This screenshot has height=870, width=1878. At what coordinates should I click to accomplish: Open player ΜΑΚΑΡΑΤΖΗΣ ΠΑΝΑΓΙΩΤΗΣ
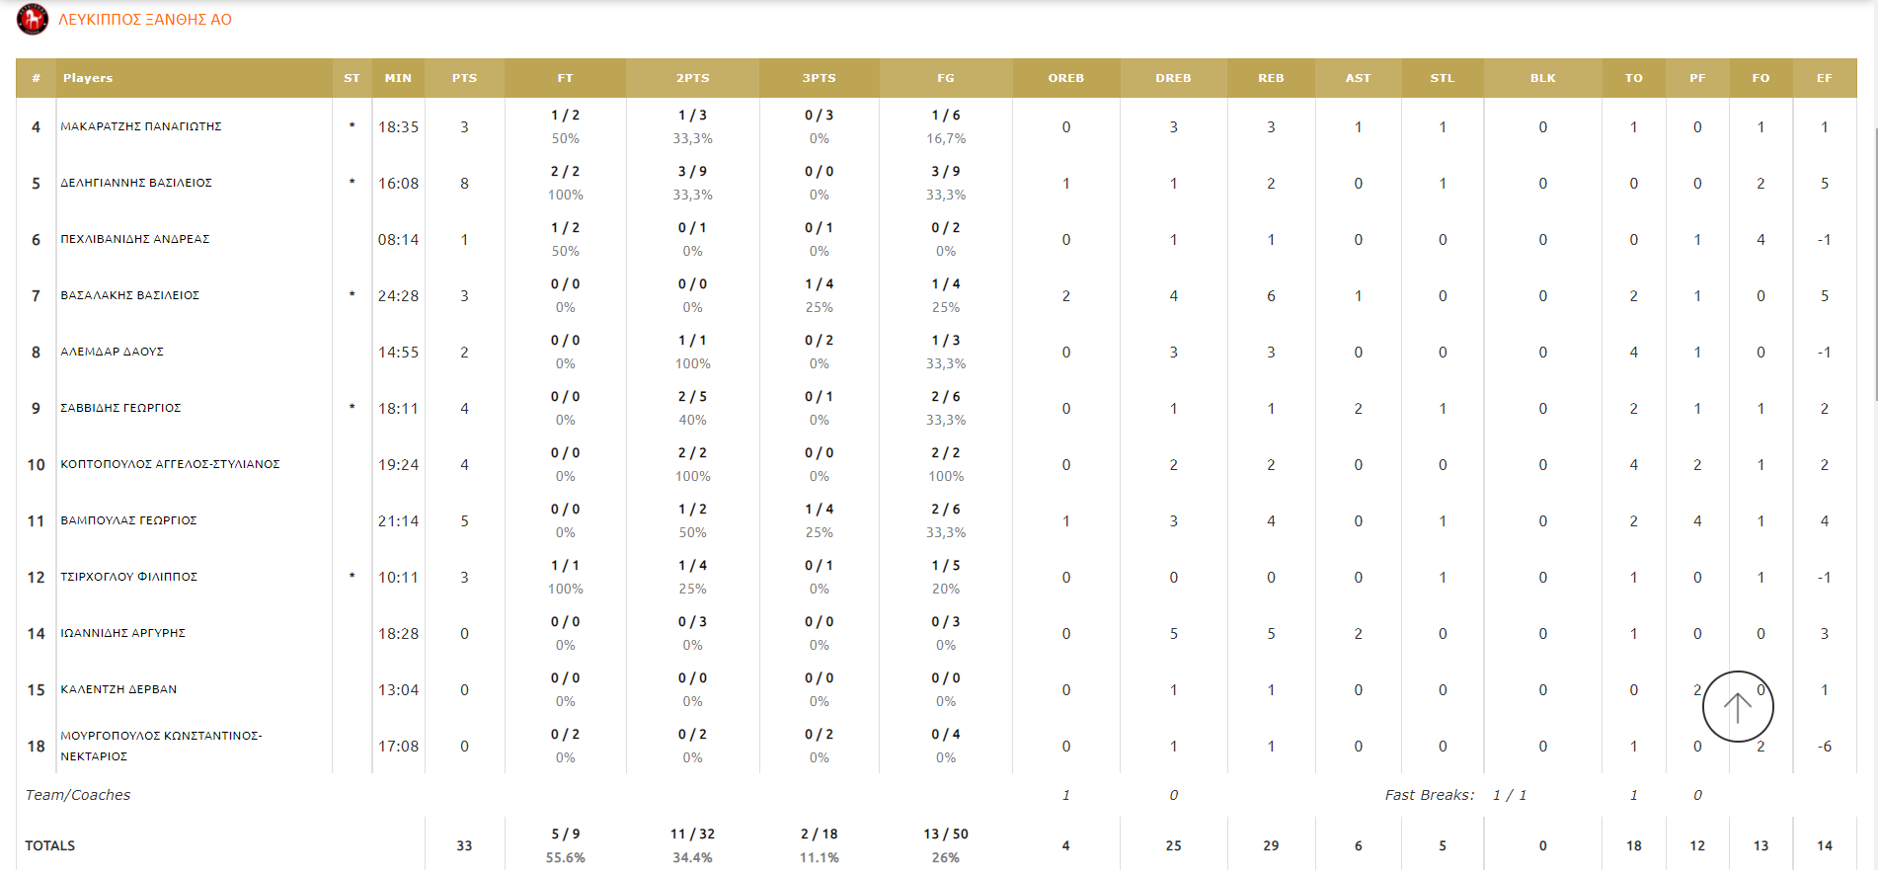pyautogui.click(x=141, y=126)
